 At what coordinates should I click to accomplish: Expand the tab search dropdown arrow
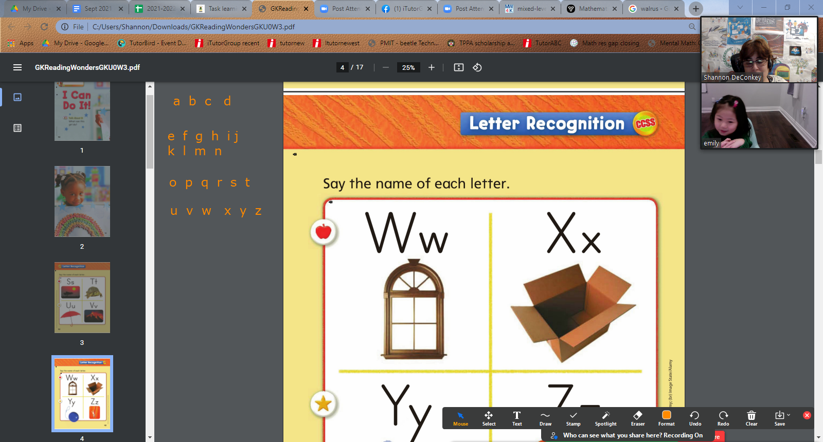(740, 8)
